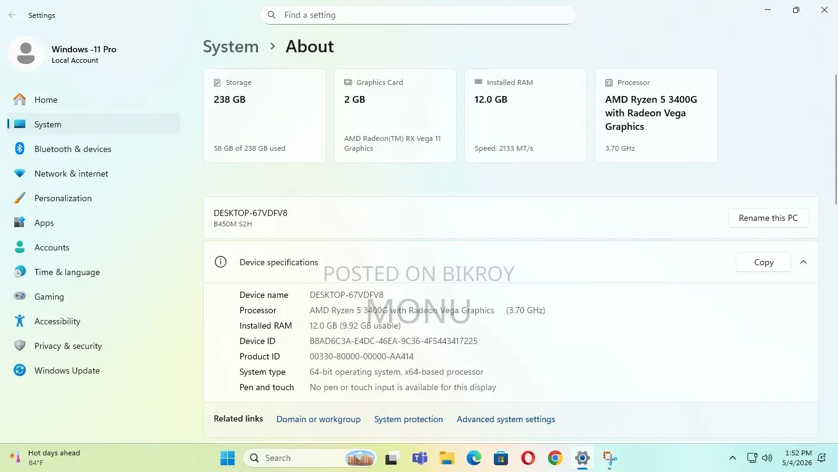838x472 pixels.
Task: Open the Processor AMD Ryzen card
Action: click(656, 116)
